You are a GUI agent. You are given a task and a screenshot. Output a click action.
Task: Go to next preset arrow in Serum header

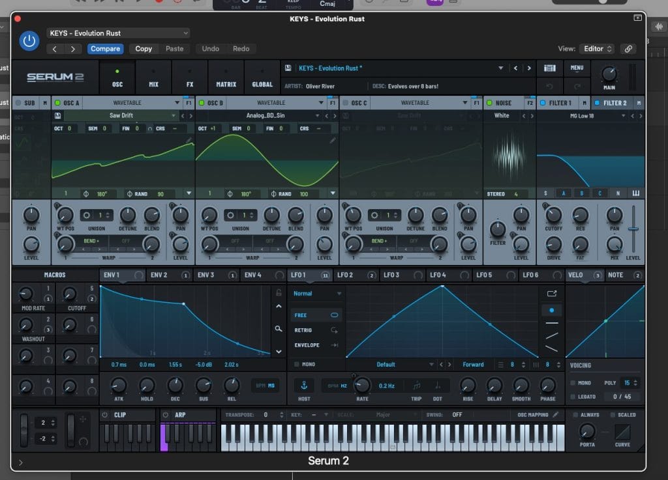click(529, 68)
